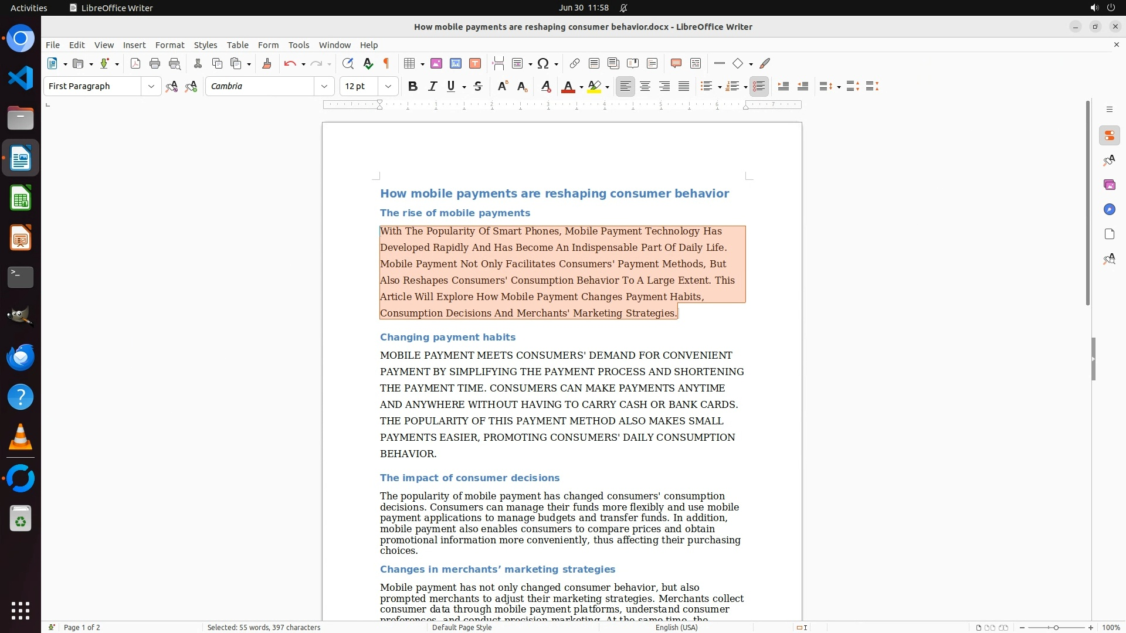Open the Format menu
Viewport: 1126px width, 633px height.
169,45
